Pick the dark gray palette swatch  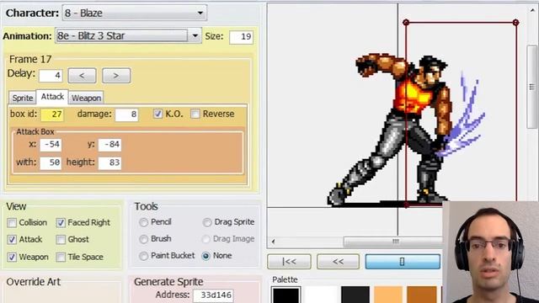pos(355,295)
